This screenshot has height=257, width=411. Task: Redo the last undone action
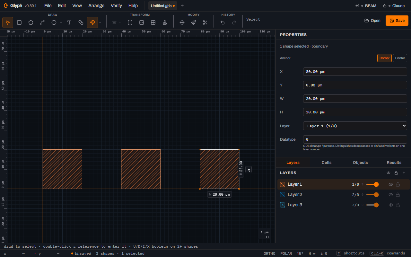point(234,22)
